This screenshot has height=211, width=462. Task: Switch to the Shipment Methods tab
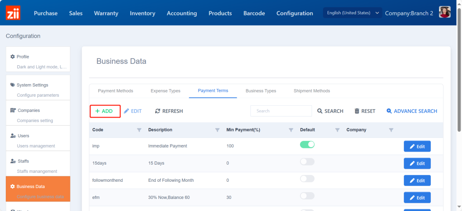tap(312, 91)
